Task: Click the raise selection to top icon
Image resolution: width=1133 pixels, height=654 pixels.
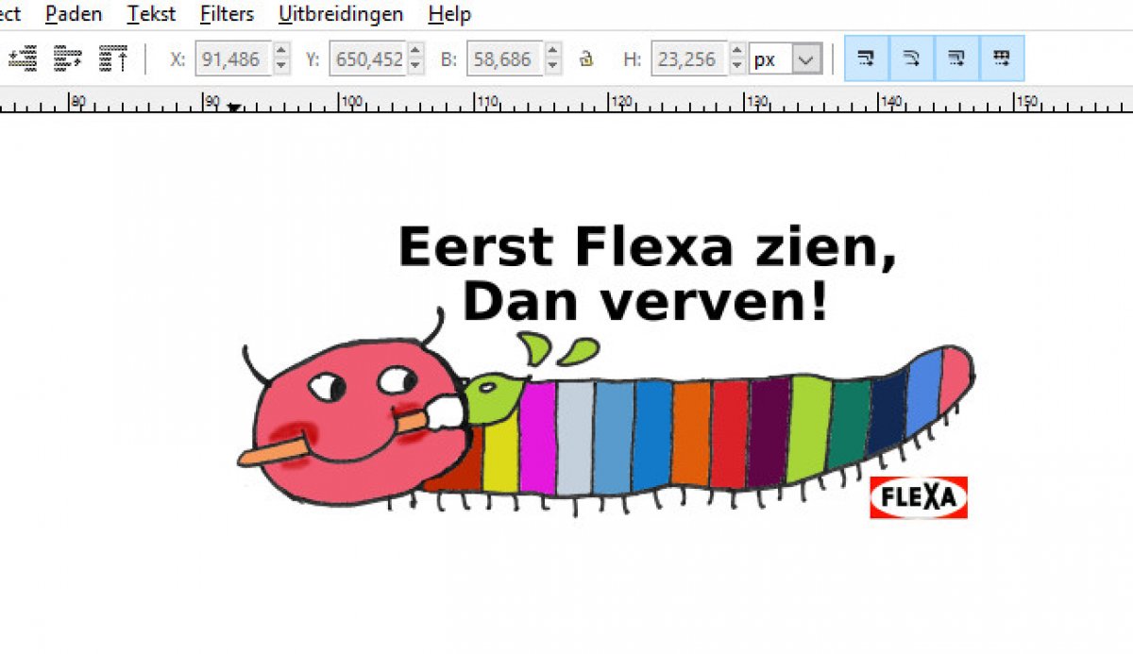Action: click(x=115, y=59)
